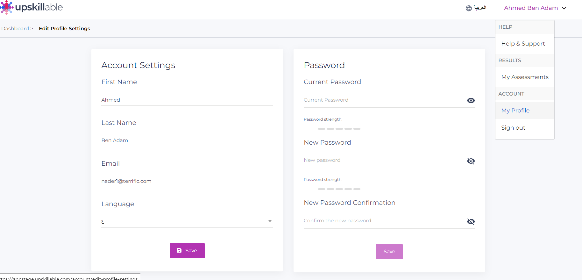Click the First Name input field
This screenshot has height=280, width=582.
pos(187,100)
